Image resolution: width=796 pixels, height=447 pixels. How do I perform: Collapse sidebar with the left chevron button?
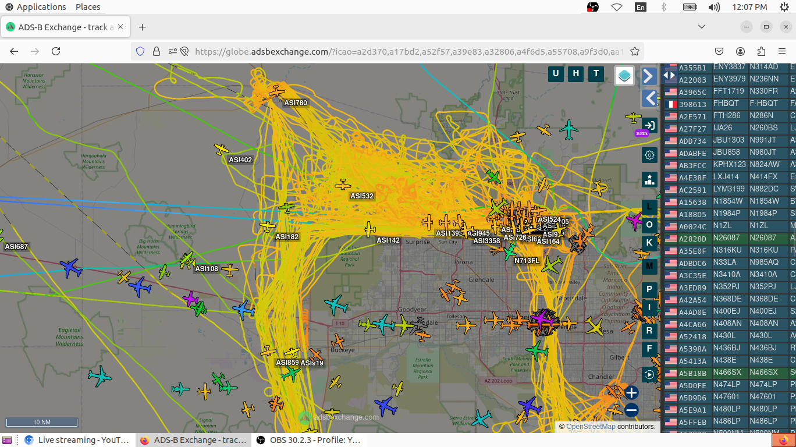649,98
